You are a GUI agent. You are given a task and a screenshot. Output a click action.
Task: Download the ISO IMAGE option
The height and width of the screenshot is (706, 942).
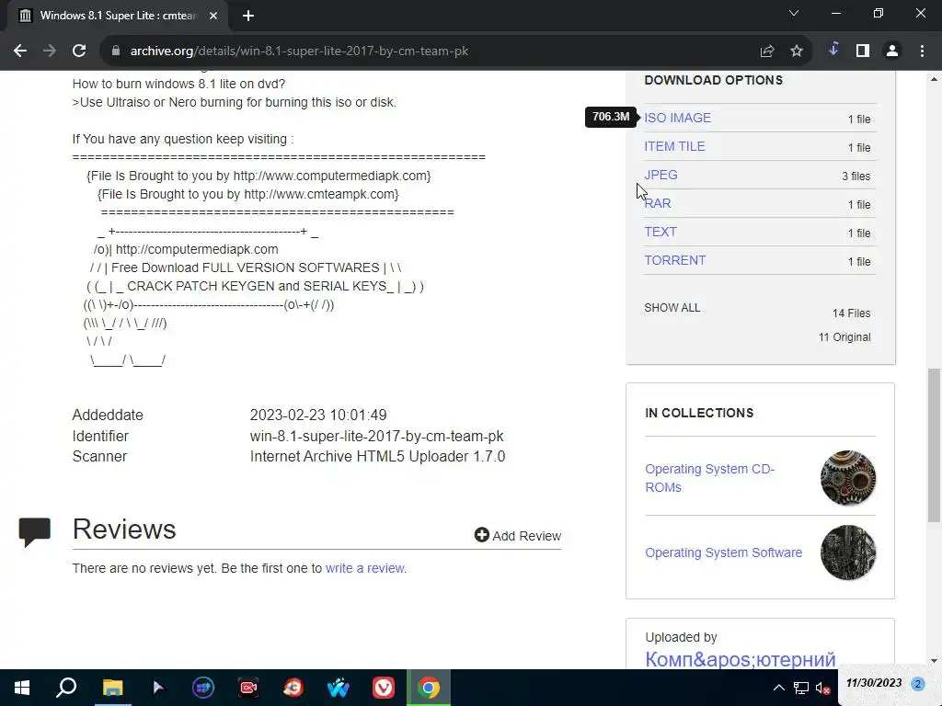(677, 118)
